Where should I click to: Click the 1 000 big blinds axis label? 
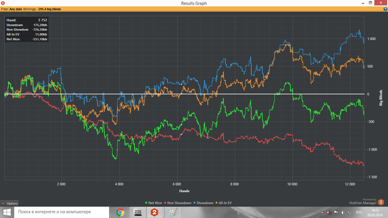(371, 39)
